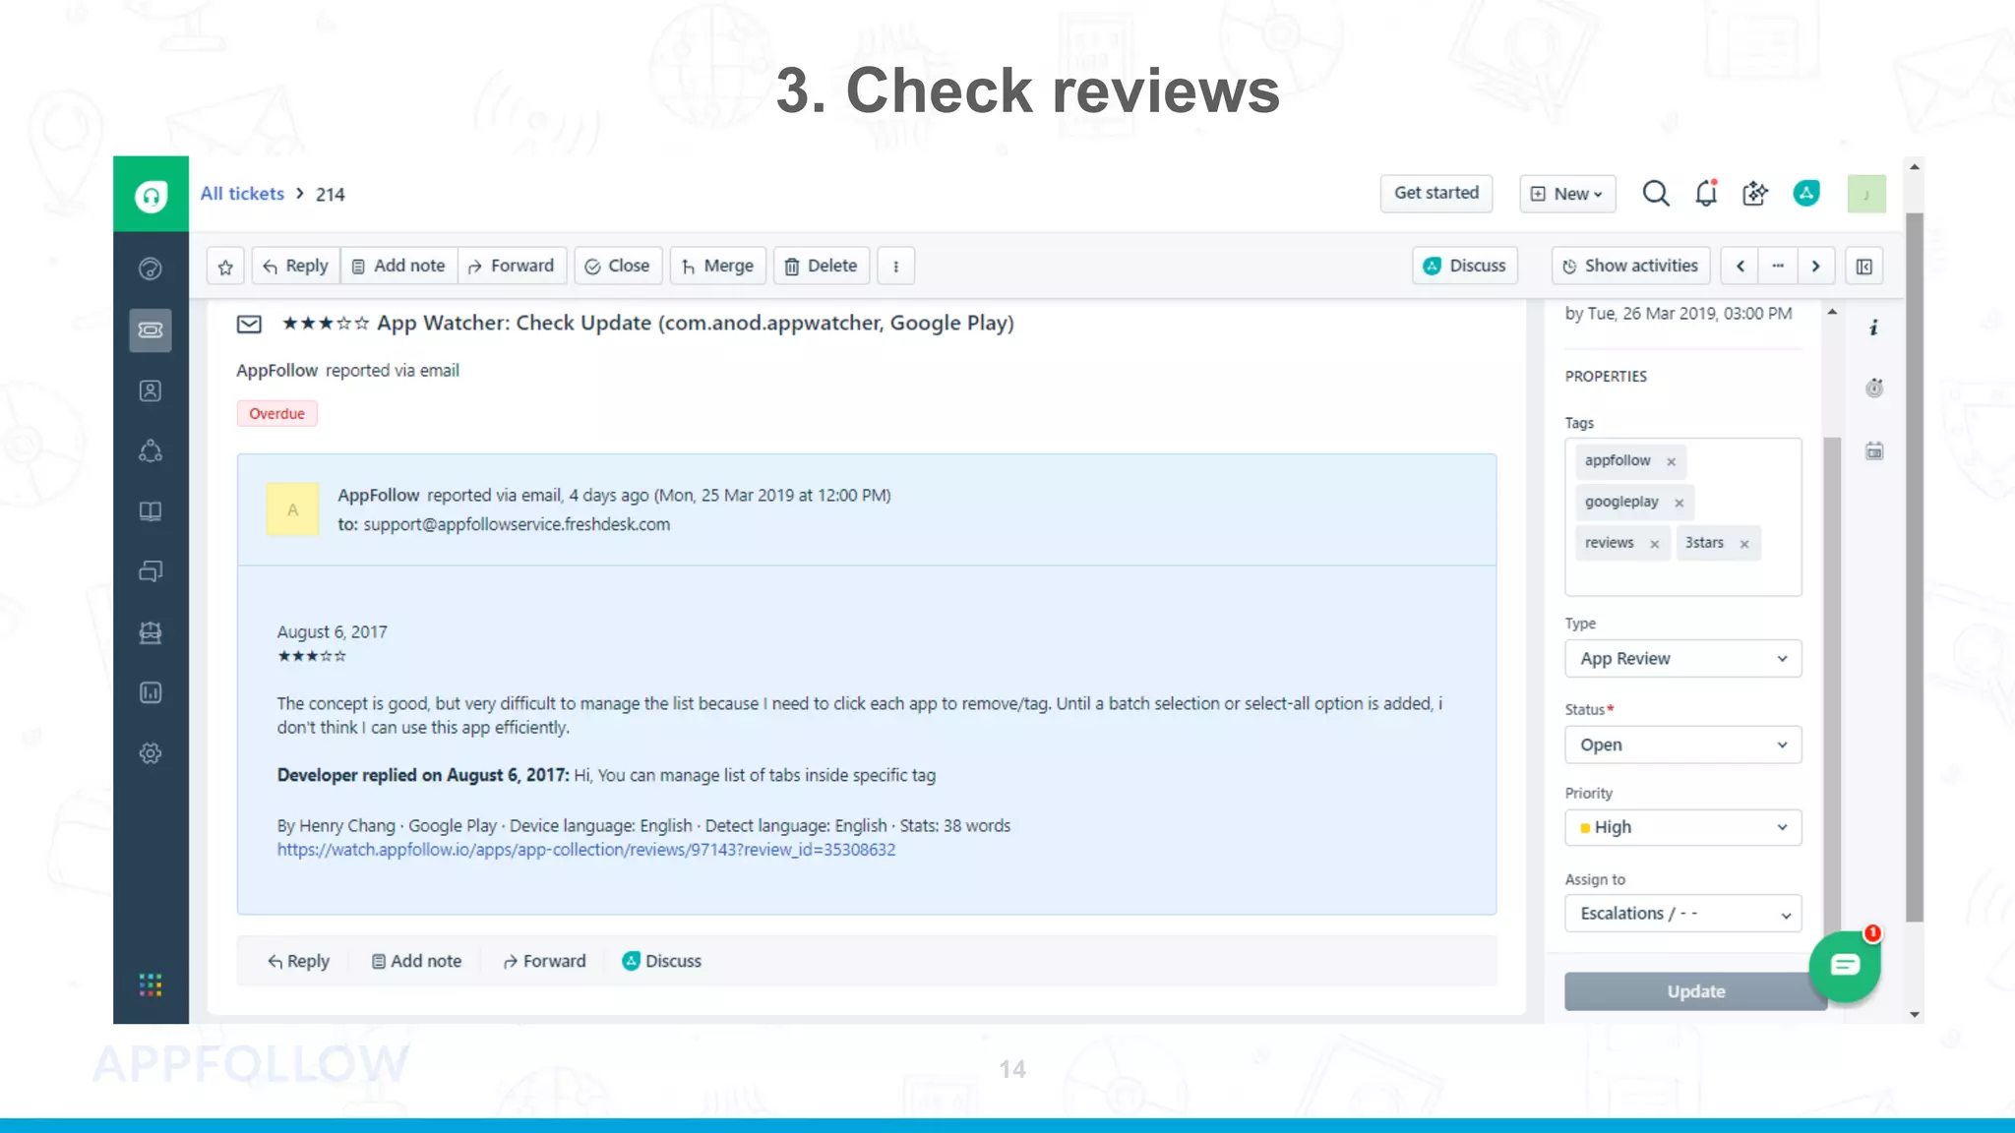Click Close ticket button

[618, 267]
